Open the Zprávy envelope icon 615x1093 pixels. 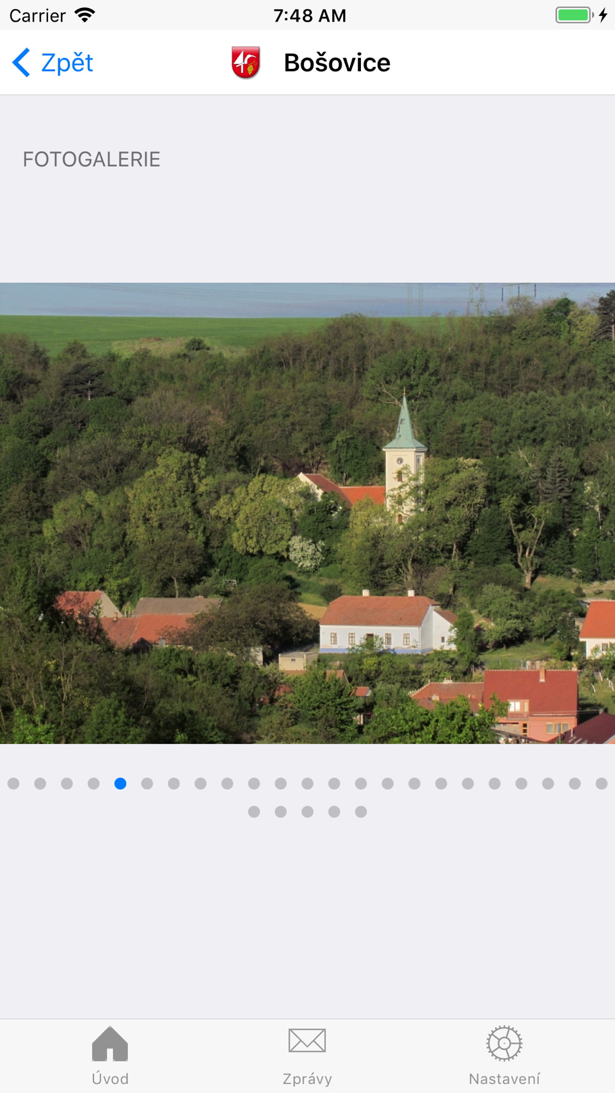(307, 1041)
